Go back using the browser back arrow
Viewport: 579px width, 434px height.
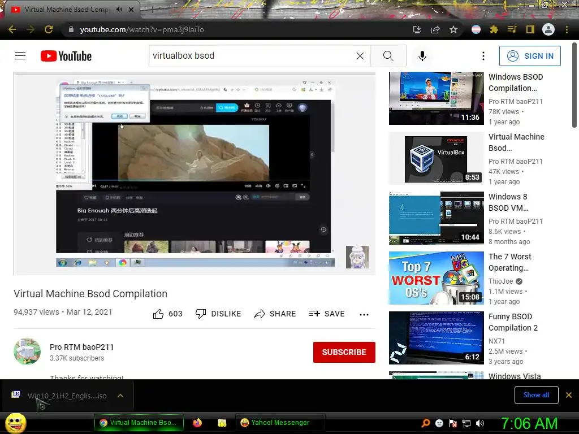click(12, 29)
